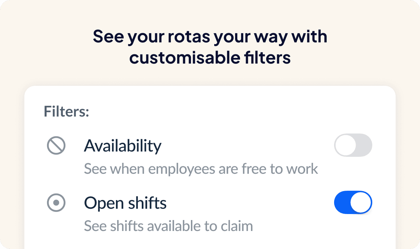Click the crossed-circle icon beside Availability
Viewport: 420px width, 249px height.
pos(56,146)
